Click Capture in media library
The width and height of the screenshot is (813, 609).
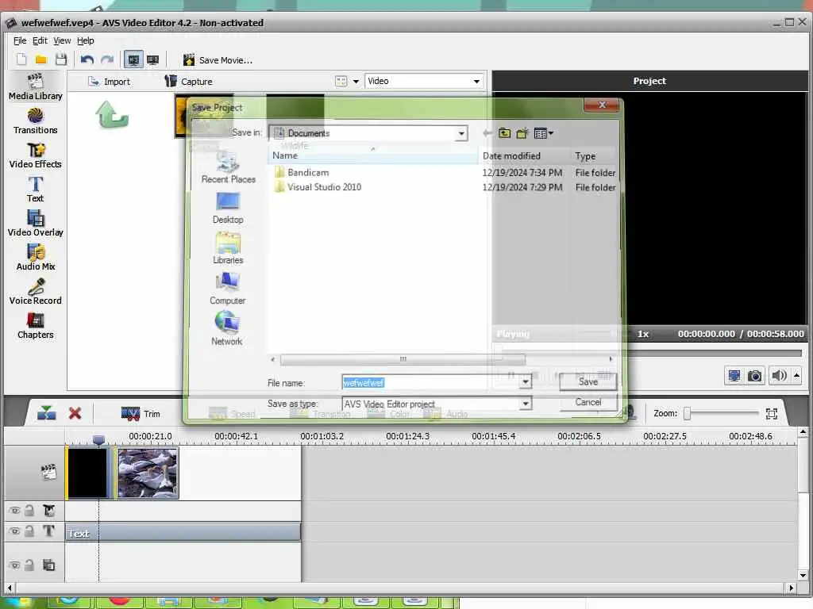pyautogui.click(x=189, y=82)
